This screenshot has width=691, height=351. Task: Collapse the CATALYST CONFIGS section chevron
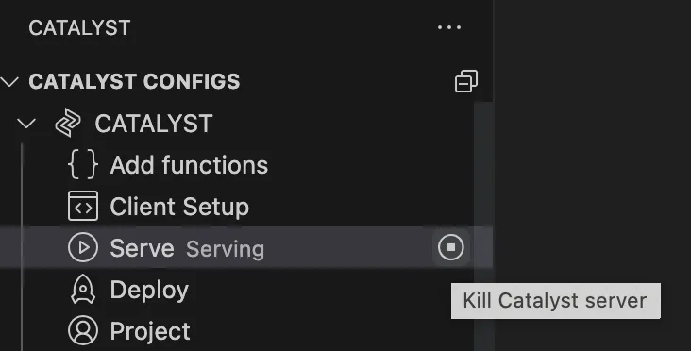pyautogui.click(x=9, y=81)
